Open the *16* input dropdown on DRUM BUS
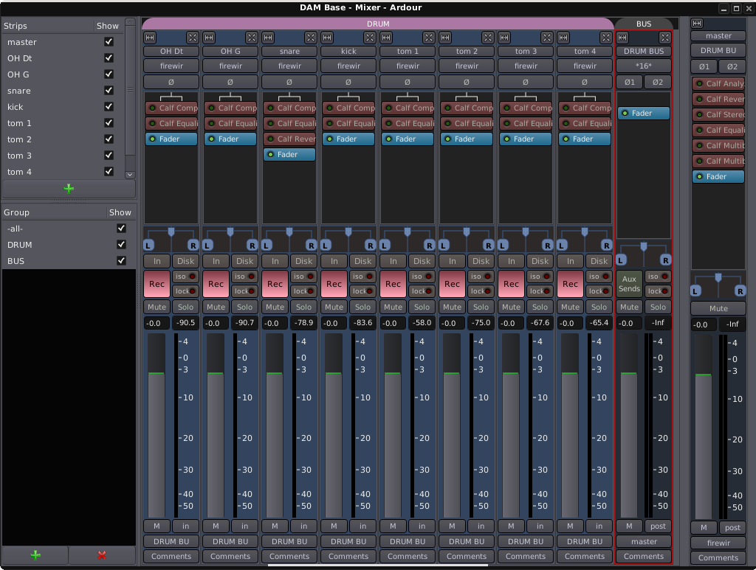Image resolution: width=756 pixels, height=570 pixels. (644, 66)
